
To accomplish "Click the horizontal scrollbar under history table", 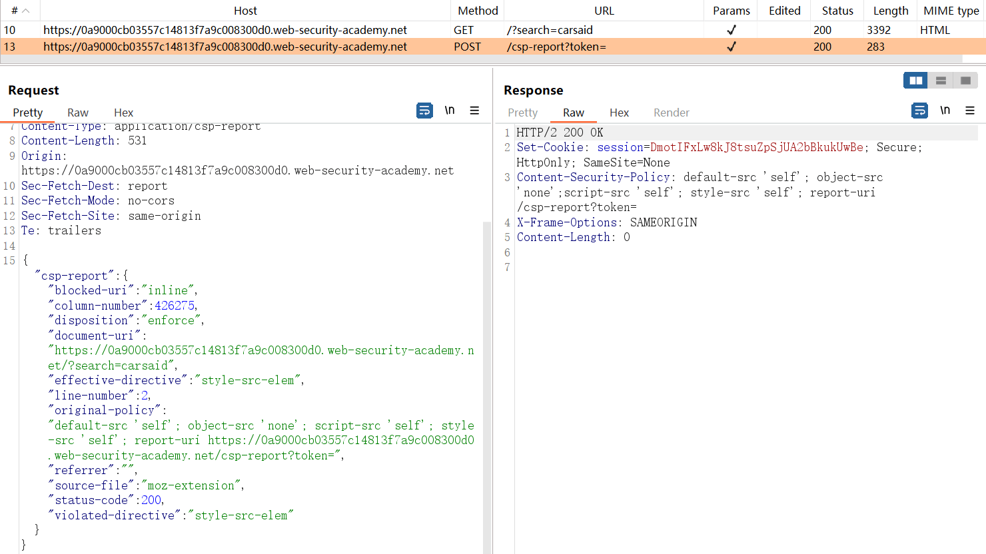I will point(480,59).
